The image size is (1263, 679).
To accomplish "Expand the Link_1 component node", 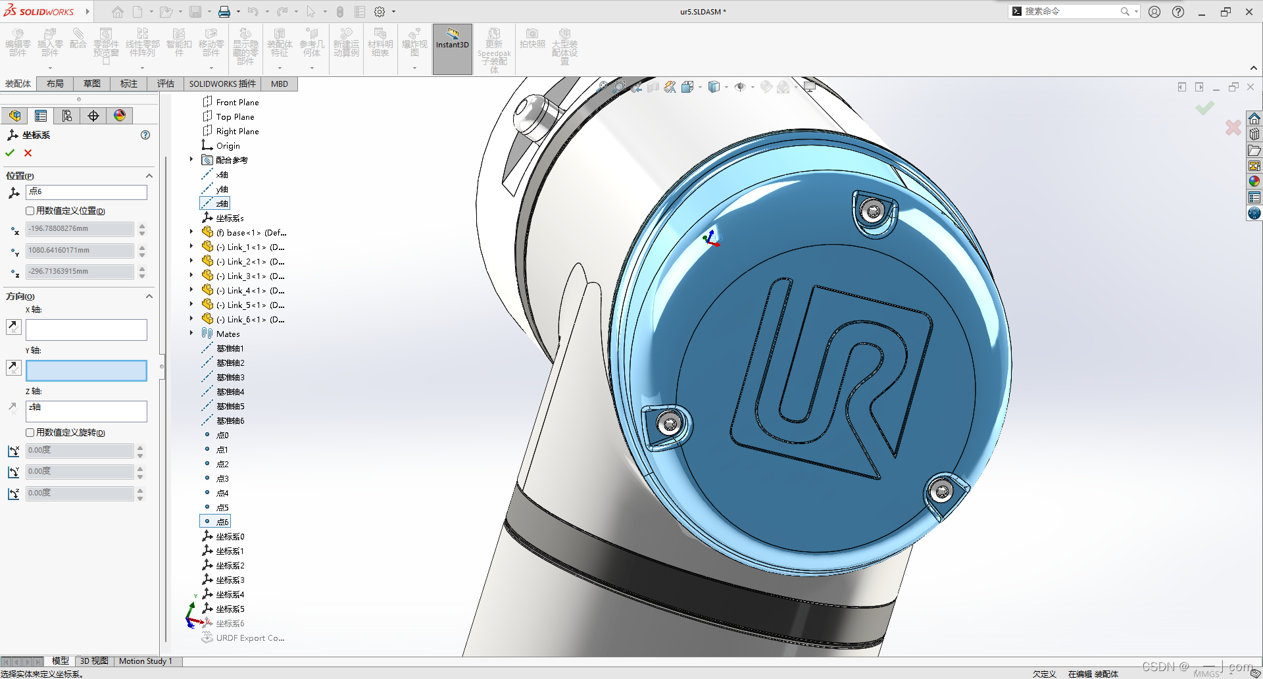I will [191, 247].
